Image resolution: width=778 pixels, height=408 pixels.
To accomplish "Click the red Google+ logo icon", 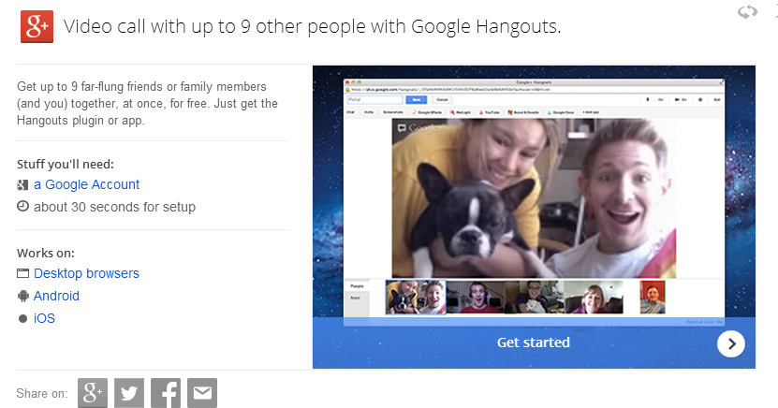I will pyautogui.click(x=37, y=26).
